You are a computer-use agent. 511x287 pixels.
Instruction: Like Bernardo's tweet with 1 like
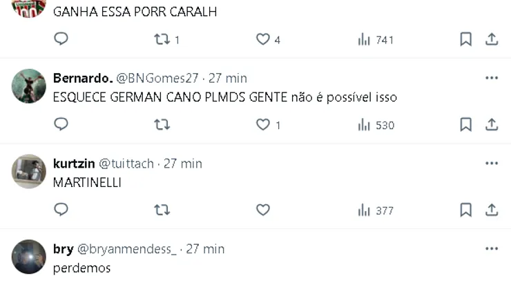tap(263, 125)
